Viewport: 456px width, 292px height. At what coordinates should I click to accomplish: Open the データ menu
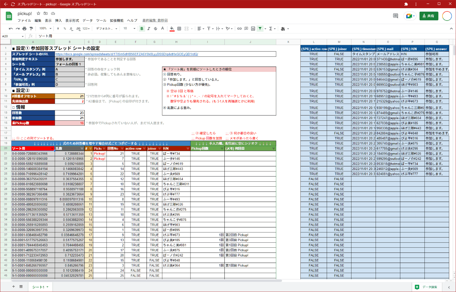[88, 21]
